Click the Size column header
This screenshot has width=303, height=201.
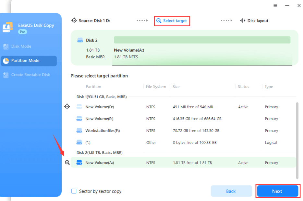click(x=176, y=87)
